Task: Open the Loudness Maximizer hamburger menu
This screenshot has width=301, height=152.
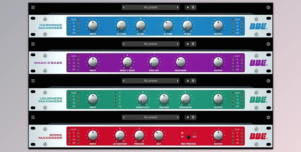Action: tap(33, 81)
